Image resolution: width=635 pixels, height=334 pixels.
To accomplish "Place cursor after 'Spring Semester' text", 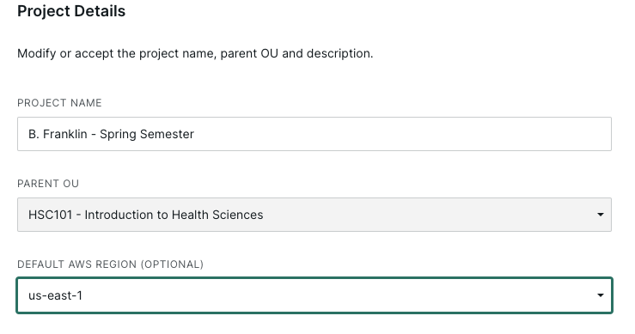I will click(x=195, y=134).
